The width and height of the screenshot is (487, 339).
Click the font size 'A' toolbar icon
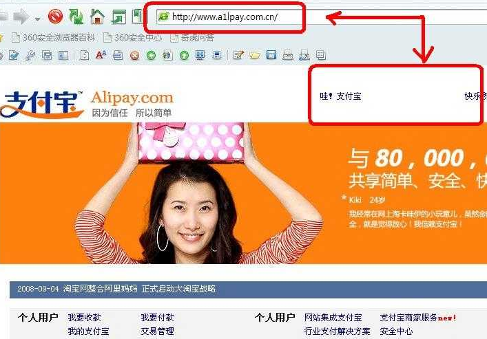click(101, 55)
